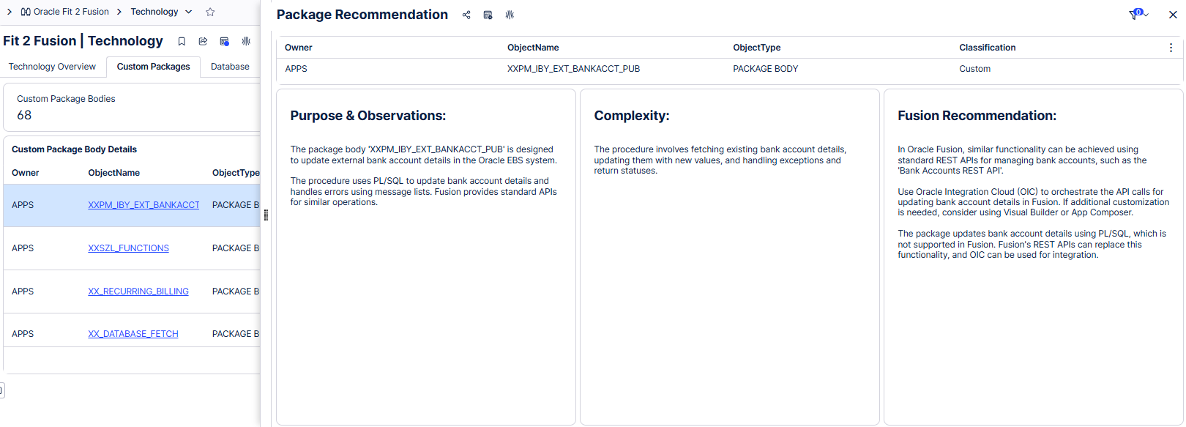Click the waveform icon next to page title
The image size is (1186, 427).
pos(246,42)
